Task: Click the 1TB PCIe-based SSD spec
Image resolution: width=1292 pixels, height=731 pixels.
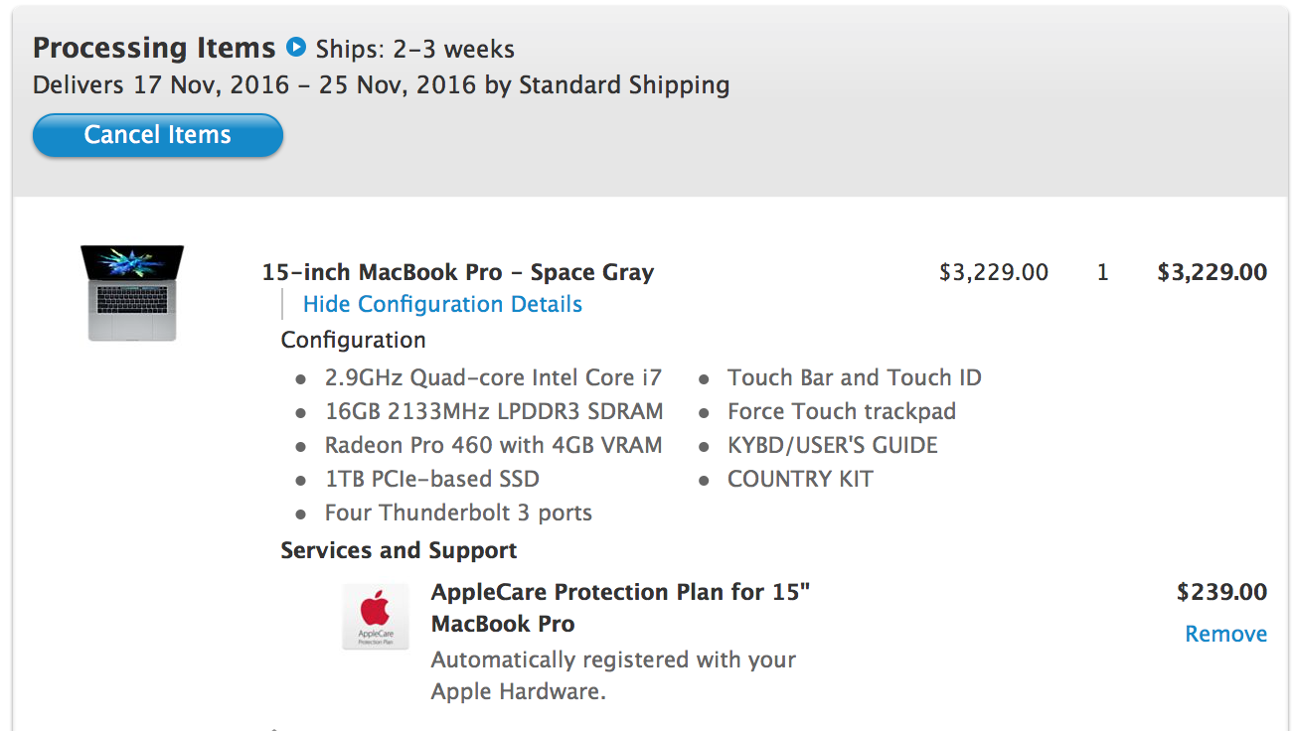Action: tap(432, 479)
